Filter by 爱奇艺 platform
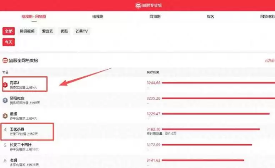This screenshot has width=275, height=168. click(47, 31)
